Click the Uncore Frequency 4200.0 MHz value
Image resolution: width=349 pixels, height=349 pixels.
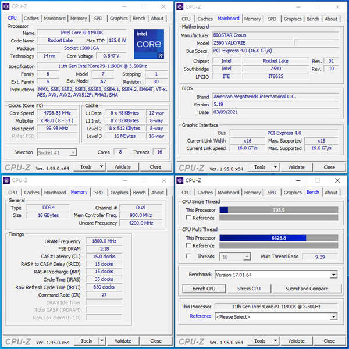tap(141, 223)
